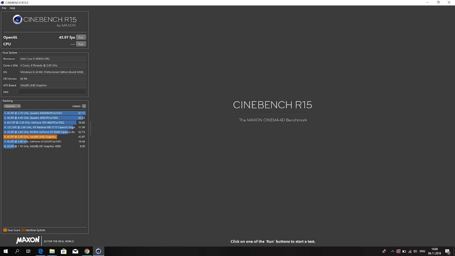Open the Action Center notifications icon
The image size is (455, 256).
[448, 251]
